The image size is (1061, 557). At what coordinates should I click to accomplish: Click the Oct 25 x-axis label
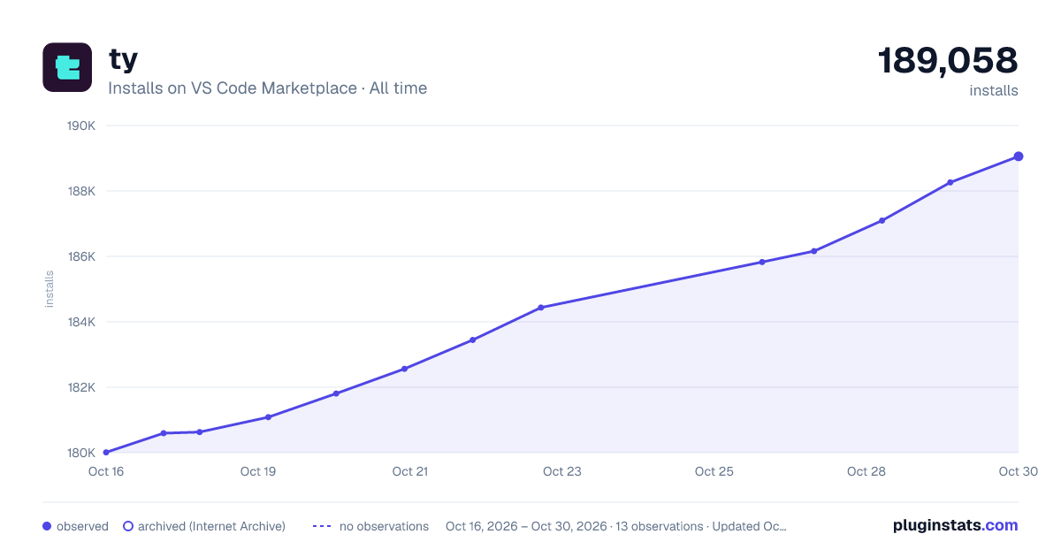click(x=714, y=471)
